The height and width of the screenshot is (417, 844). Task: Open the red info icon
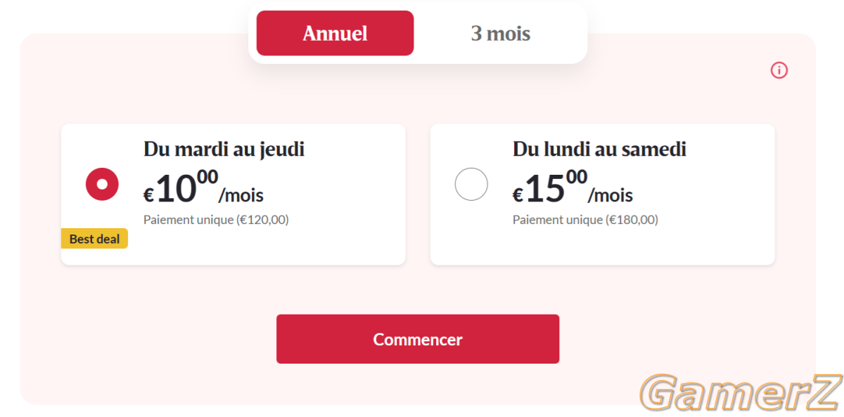779,70
